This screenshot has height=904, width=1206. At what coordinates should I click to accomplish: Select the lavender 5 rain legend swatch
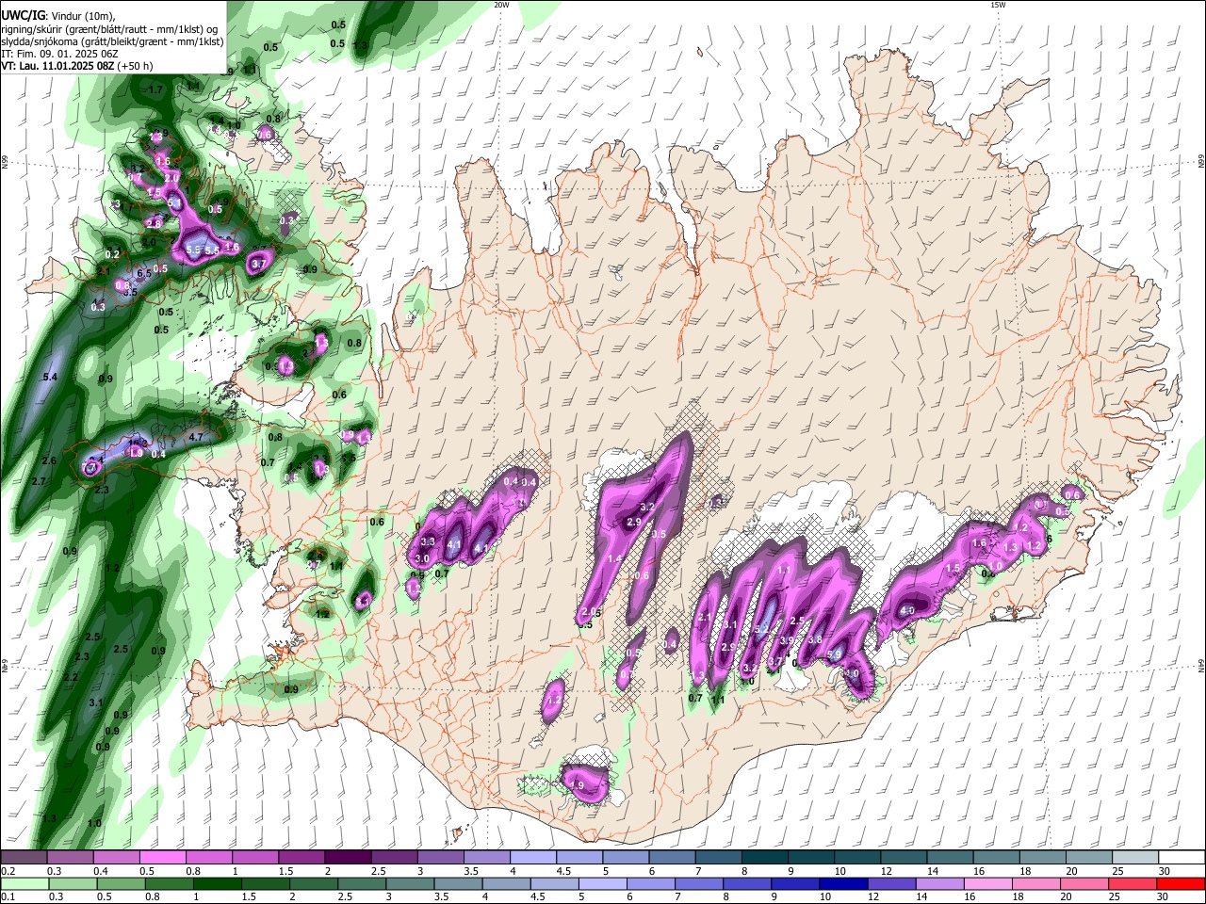[602, 883]
